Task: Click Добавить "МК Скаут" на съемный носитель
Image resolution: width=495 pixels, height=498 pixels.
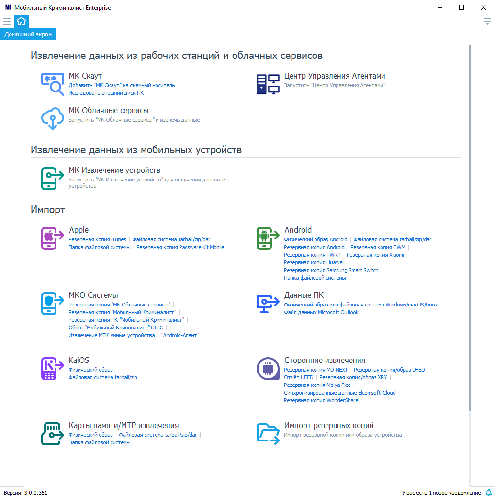Action: [x=122, y=85]
